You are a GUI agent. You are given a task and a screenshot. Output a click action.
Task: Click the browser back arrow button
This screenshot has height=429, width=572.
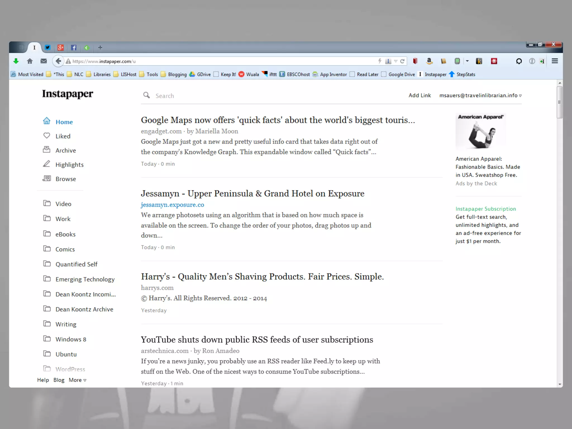click(58, 61)
